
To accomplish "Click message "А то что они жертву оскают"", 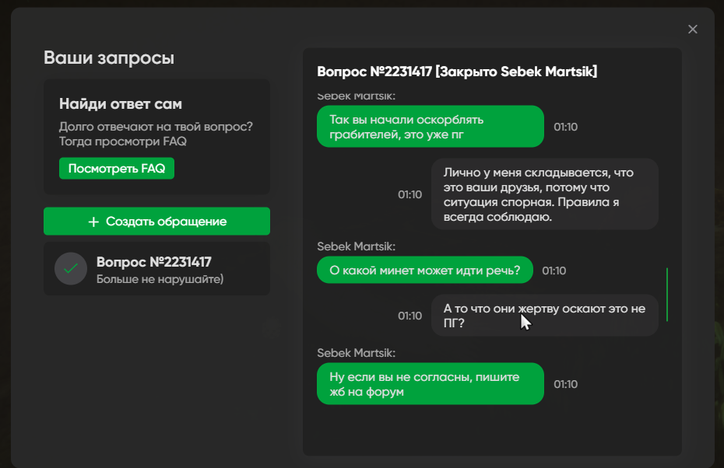I will tap(544, 315).
